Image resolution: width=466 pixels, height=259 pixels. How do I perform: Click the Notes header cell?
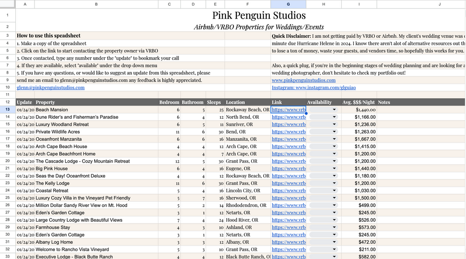(x=421, y=102)
